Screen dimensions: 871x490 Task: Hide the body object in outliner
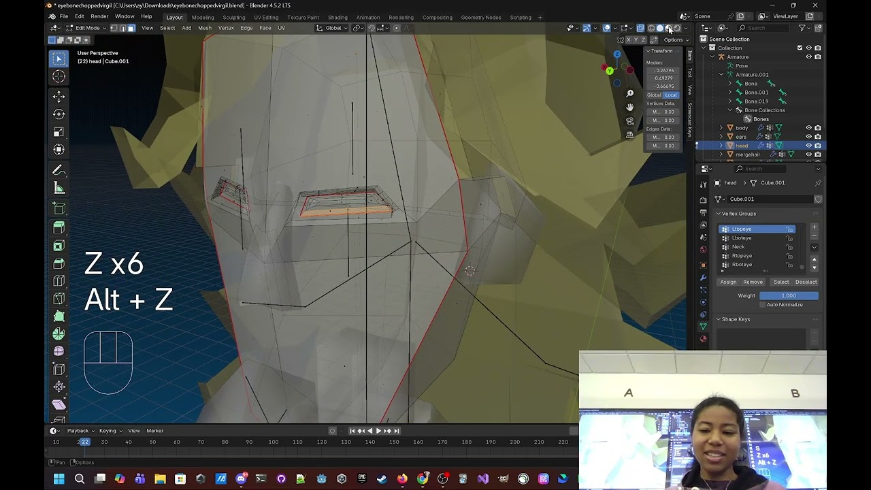tap(808, 128)
